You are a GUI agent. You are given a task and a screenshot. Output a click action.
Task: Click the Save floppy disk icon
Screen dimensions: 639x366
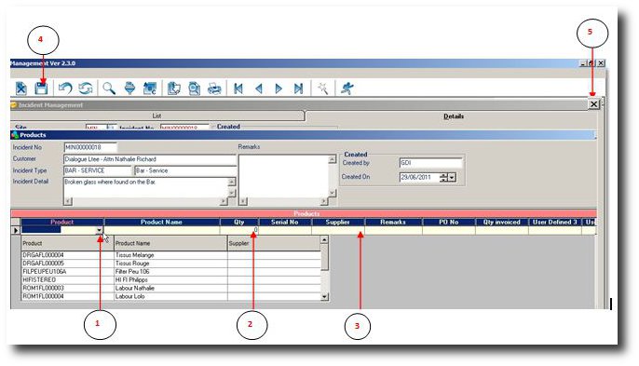pos(41,88)
